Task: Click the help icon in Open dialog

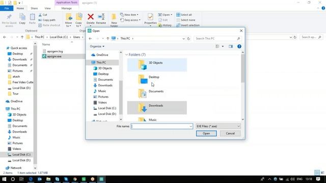Action: pos(239,46)
